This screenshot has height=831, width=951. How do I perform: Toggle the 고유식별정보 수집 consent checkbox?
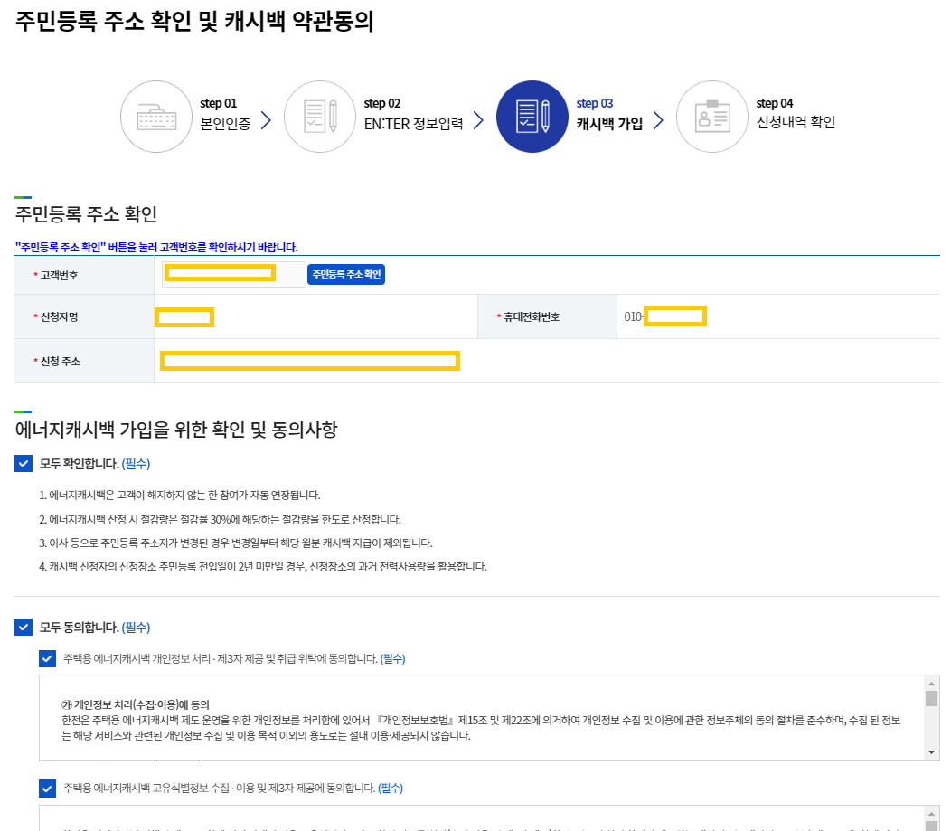(47, 788)
